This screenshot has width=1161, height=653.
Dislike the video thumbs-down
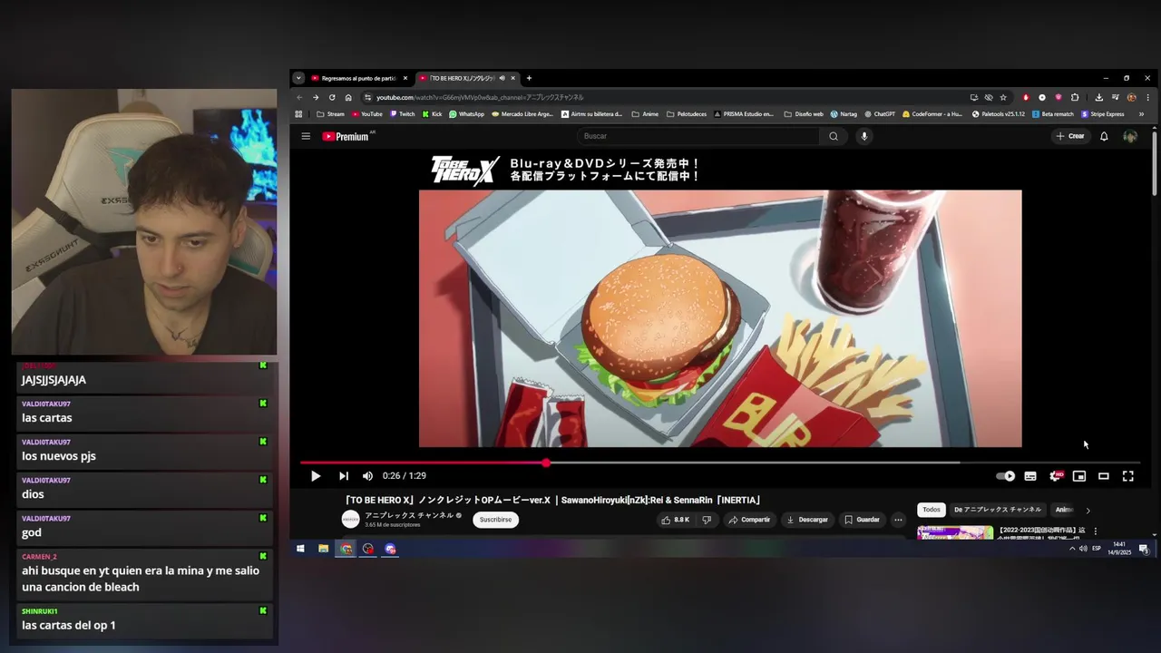(x=707, y=520)
